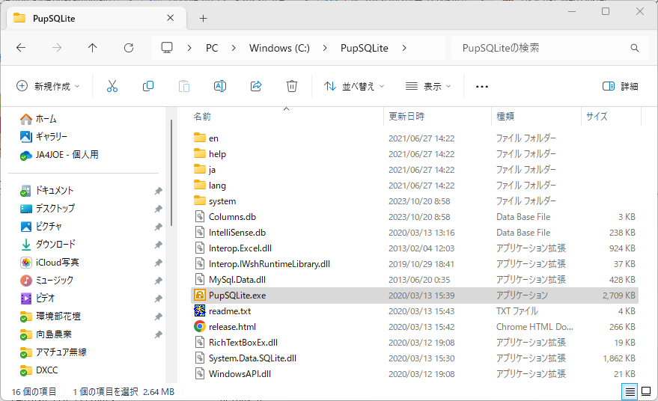Viewport: 658px width, 401px height.
Task: Open ホーム in the navigation pane
Action: click(38, 119)
